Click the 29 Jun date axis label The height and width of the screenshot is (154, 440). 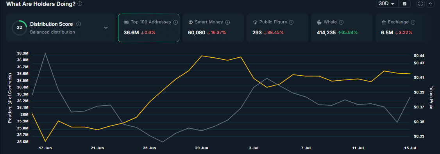tap(202, 148)
